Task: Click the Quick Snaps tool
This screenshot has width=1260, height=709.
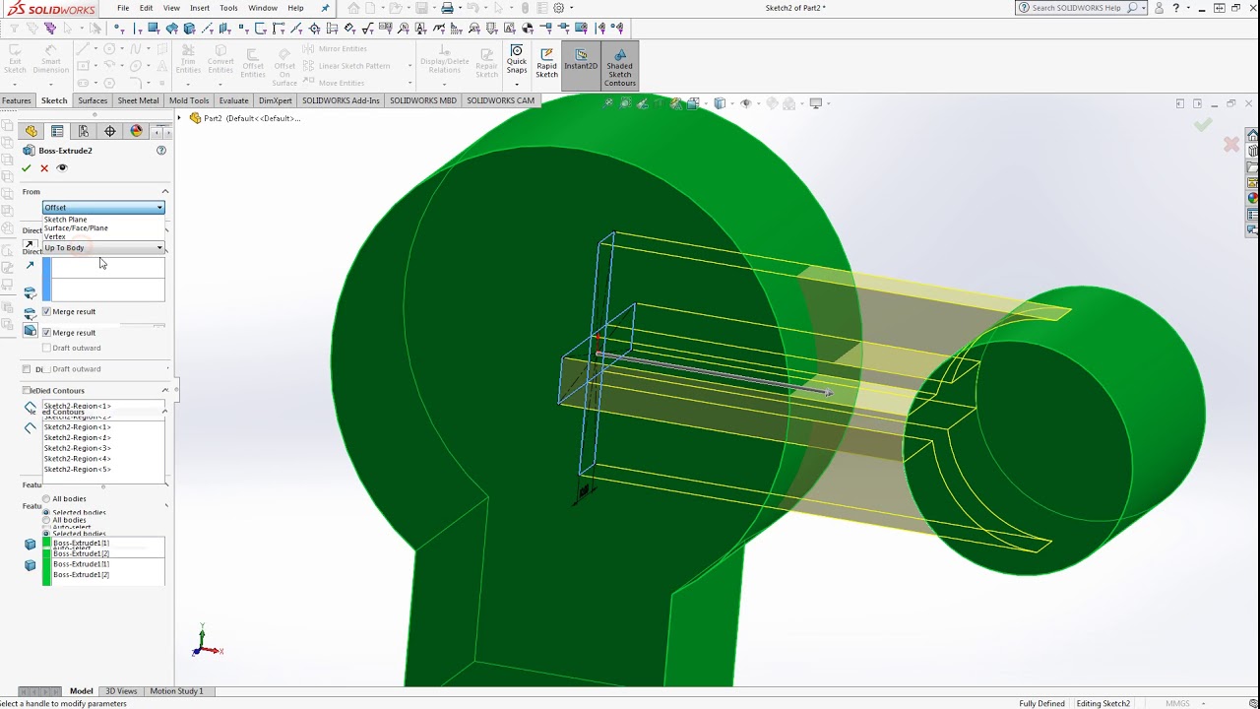Action: tap(517, 61)
